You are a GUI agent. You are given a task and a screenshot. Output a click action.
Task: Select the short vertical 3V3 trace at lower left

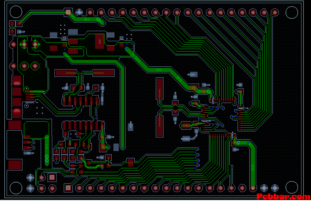47,150
